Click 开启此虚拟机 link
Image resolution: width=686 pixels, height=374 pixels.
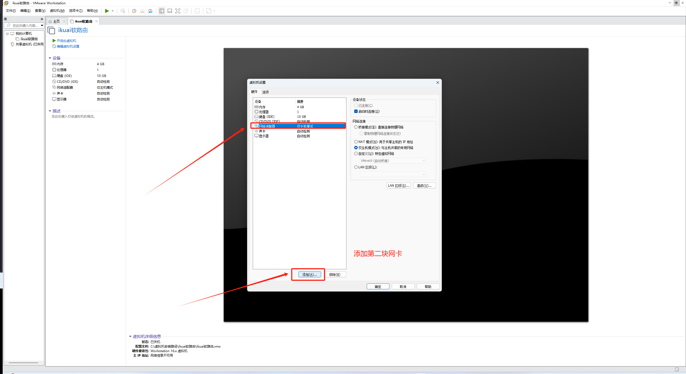coord(66,41)
